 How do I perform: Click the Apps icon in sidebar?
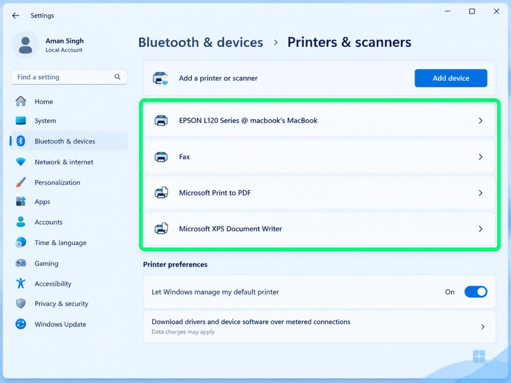[x=21, y=202]
